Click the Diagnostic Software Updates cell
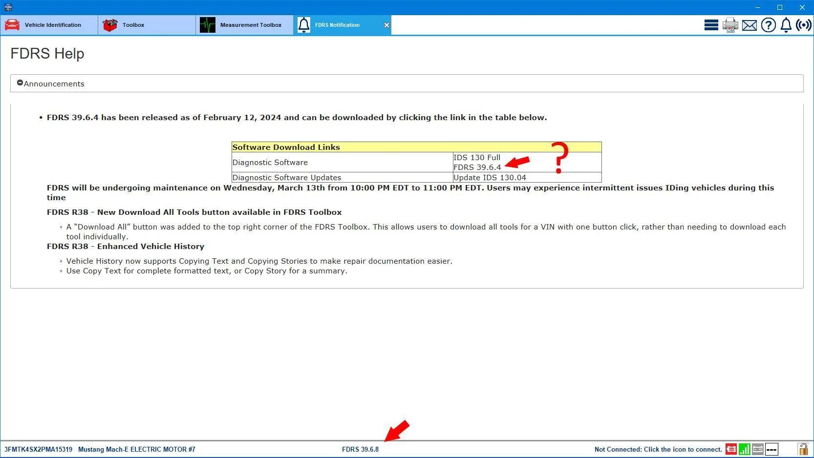Screen dimensions: 814x458 click(343, 177)
